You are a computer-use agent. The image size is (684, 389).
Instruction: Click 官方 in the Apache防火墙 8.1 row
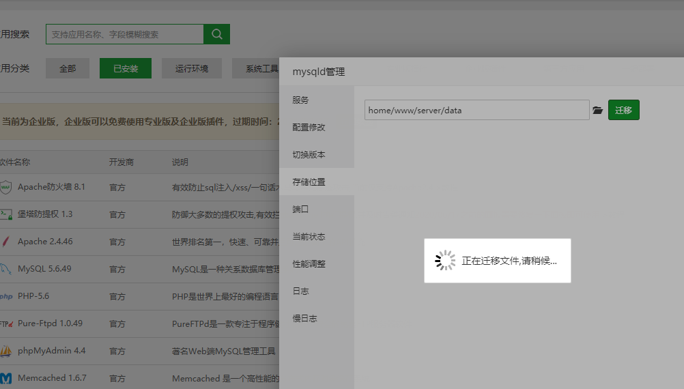[117, 188]
